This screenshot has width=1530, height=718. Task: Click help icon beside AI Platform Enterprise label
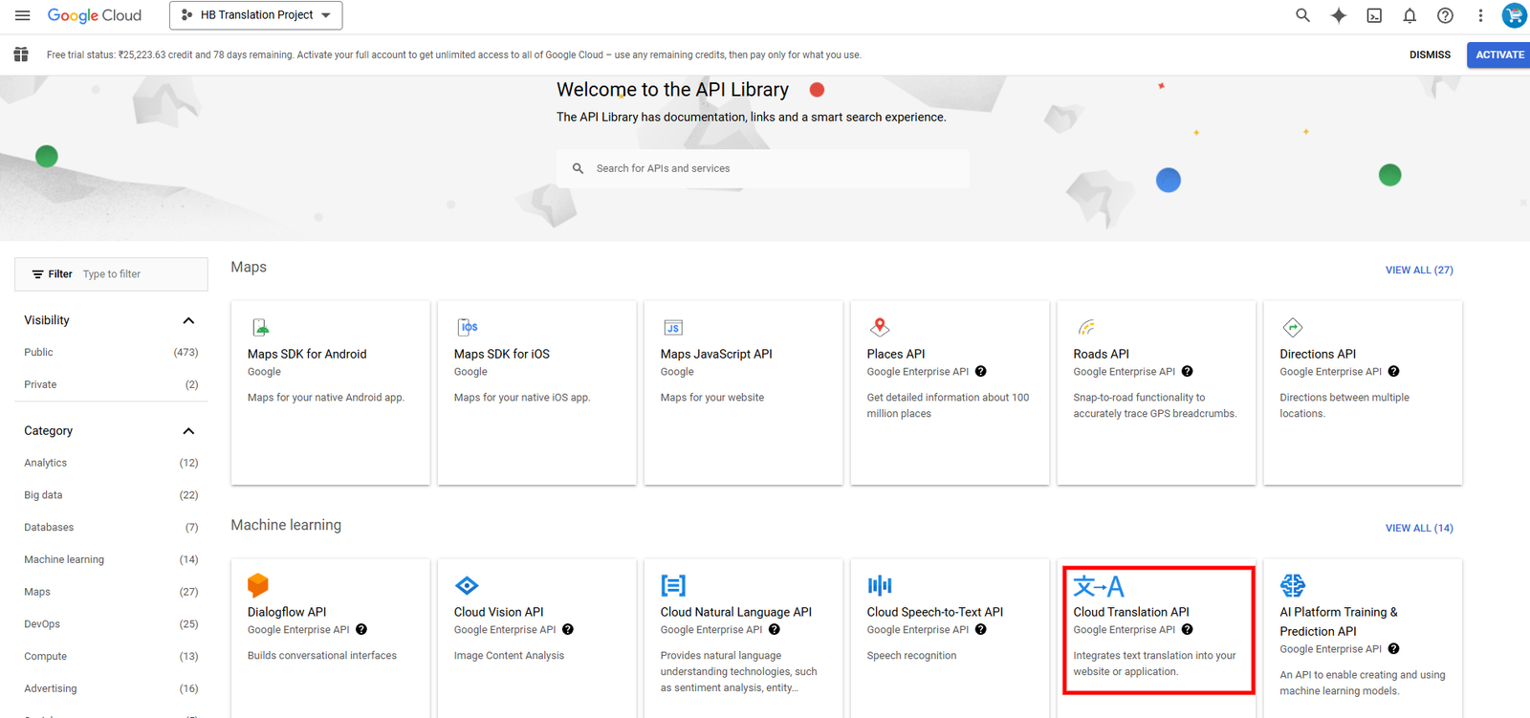pyautogui.click(x=1394, y=649)
